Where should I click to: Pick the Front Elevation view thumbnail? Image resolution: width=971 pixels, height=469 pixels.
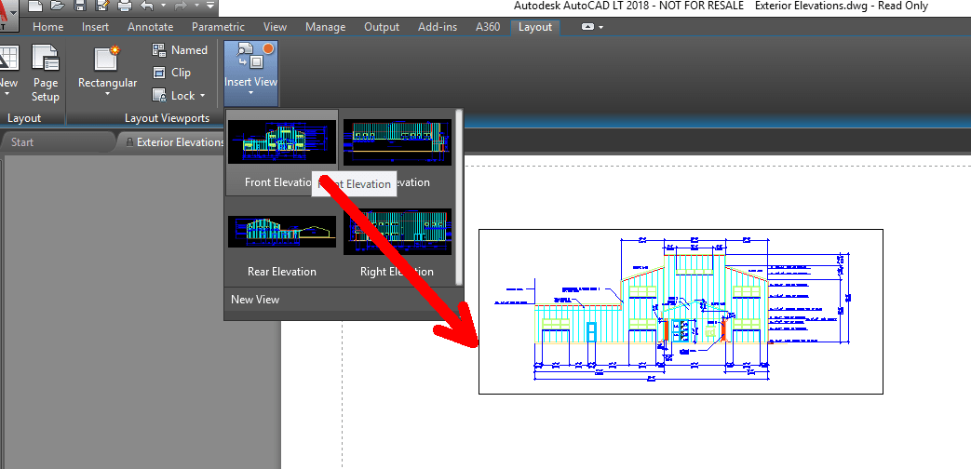[x=282, y=142]
